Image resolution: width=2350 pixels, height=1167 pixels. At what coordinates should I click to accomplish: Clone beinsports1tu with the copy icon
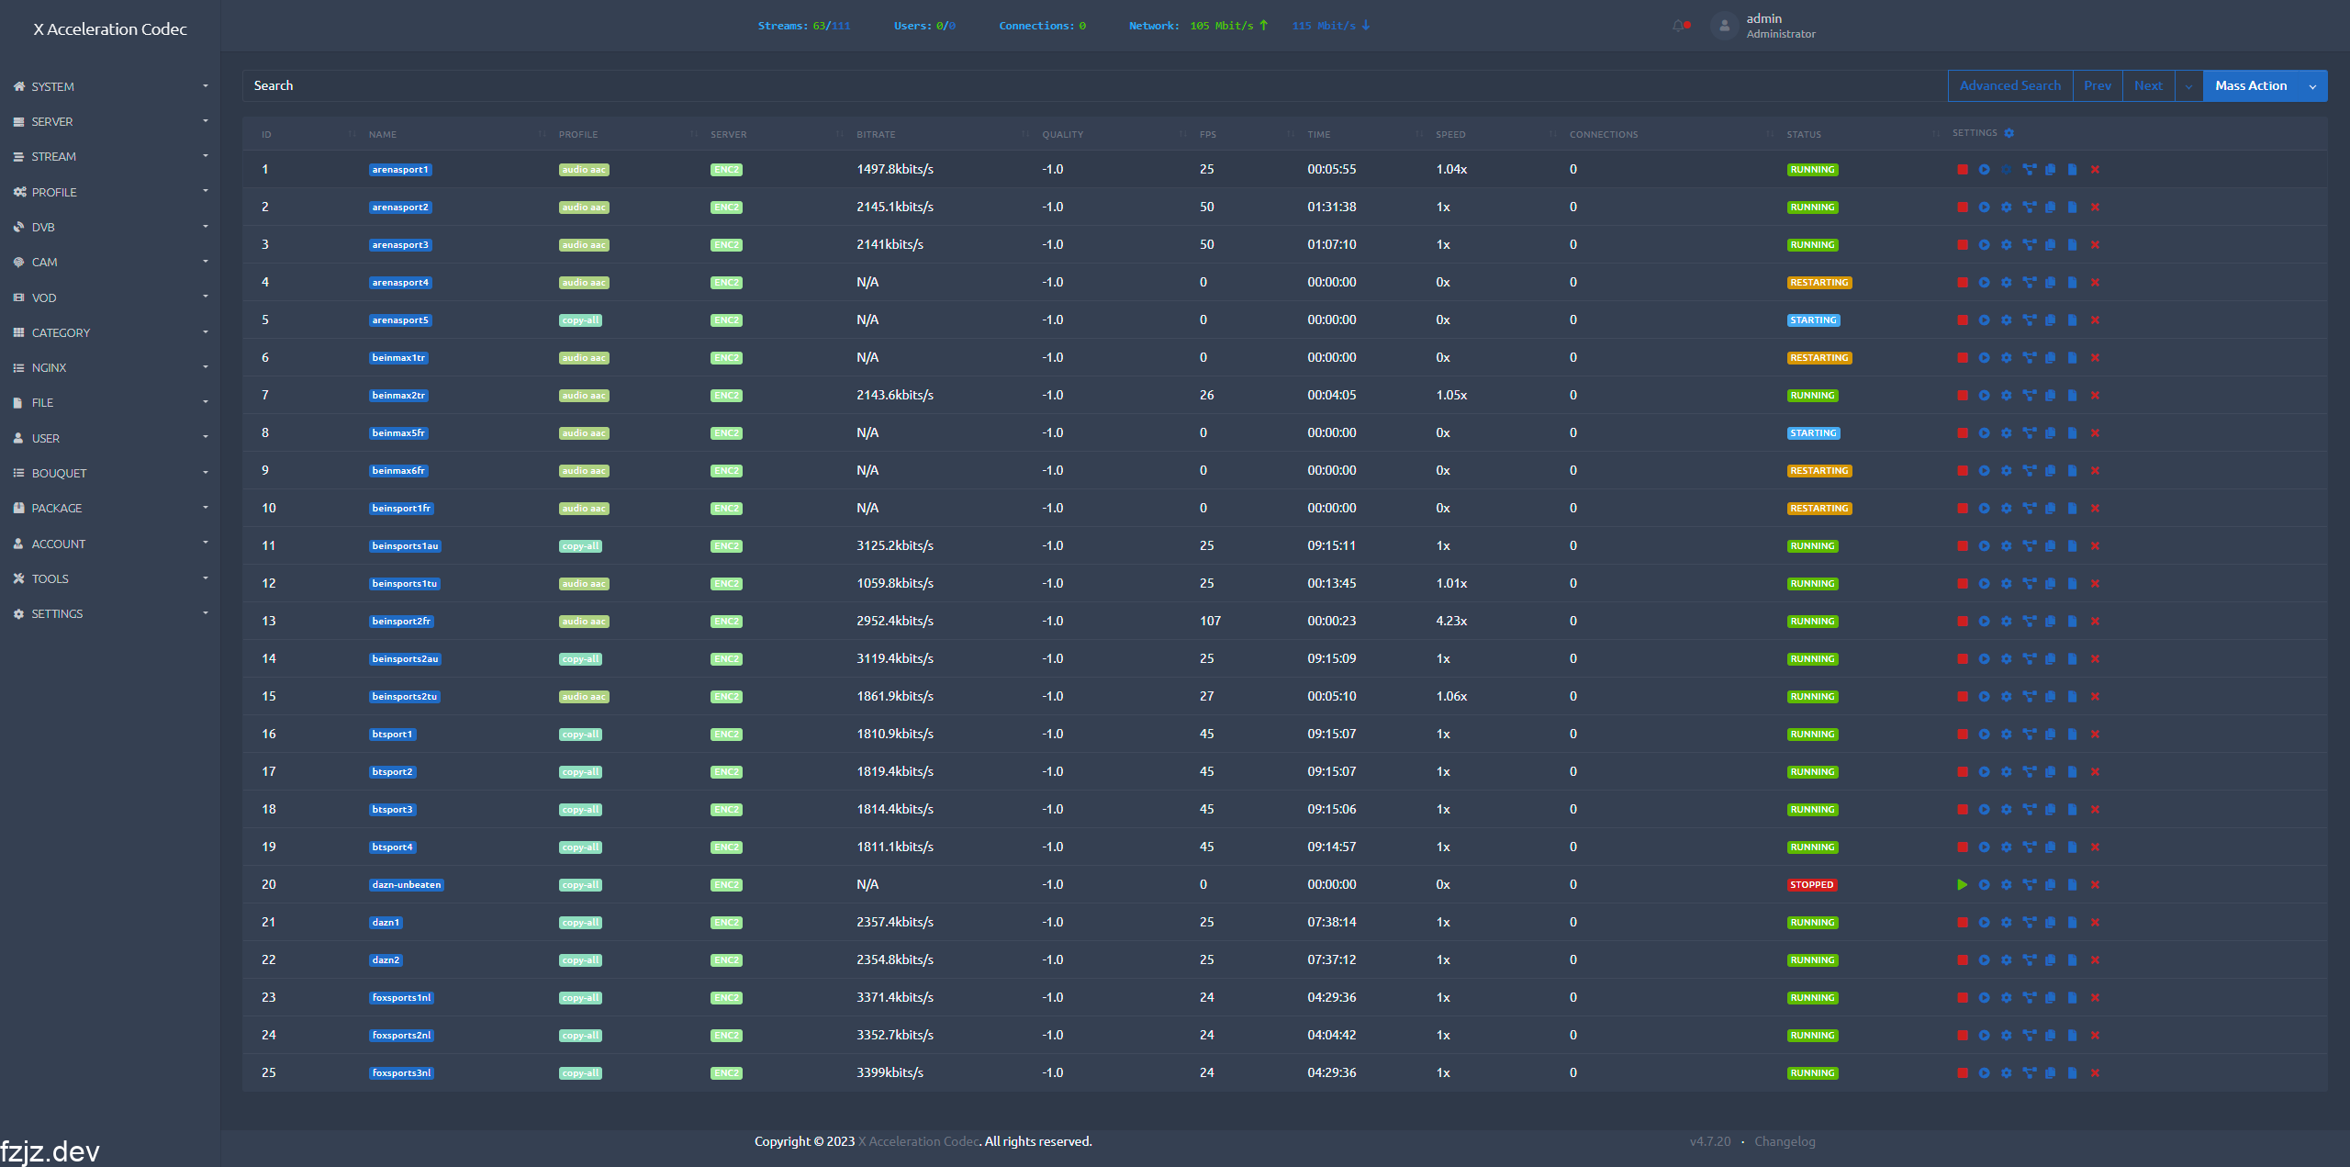tap(2050, 584)
